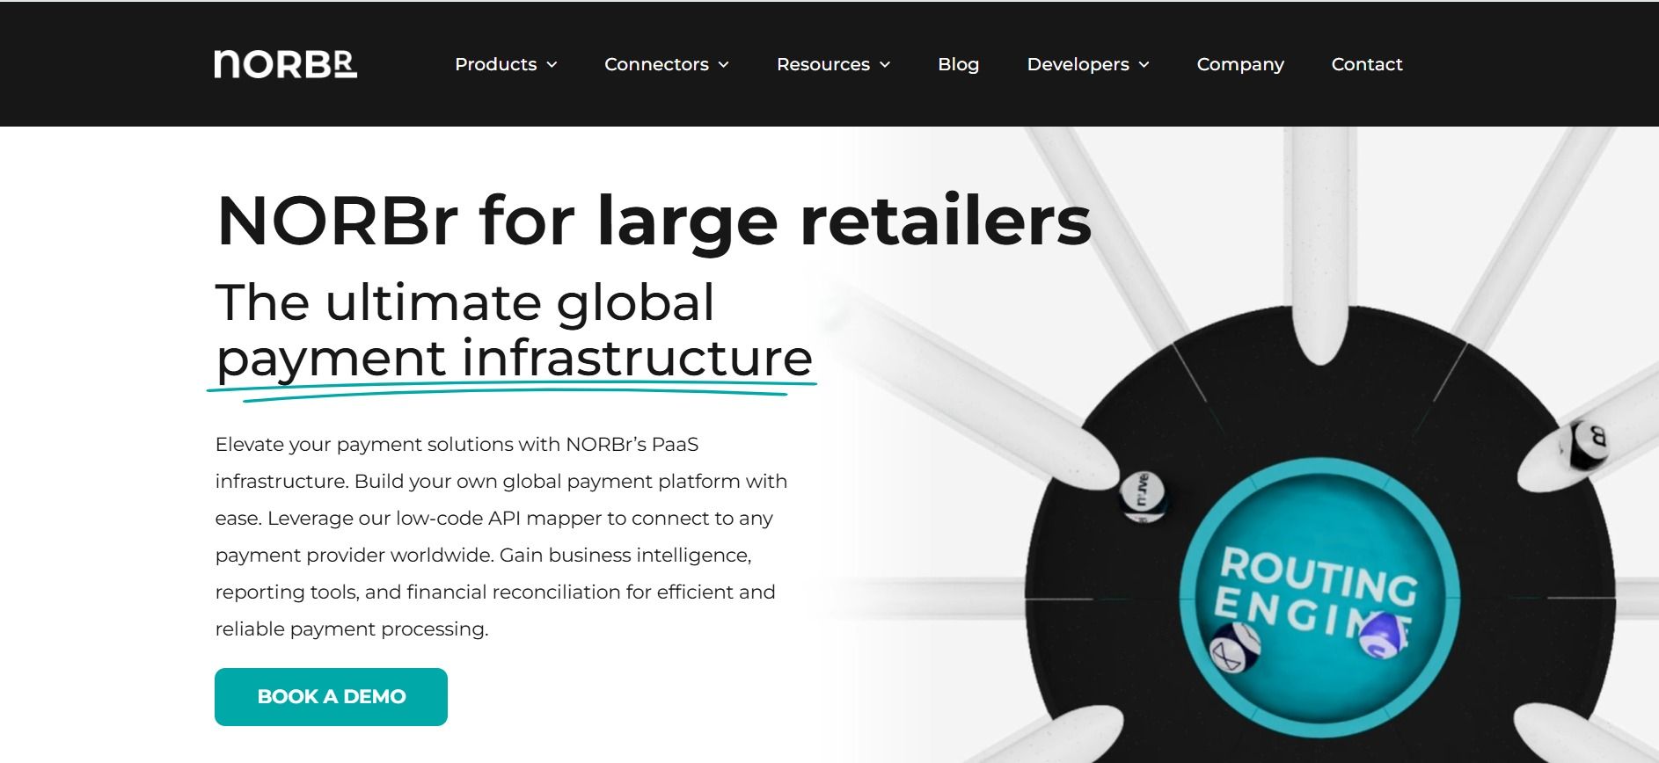Click the NORBr logo in the header
Screen dimensions: 1659x763
[285, 64]
